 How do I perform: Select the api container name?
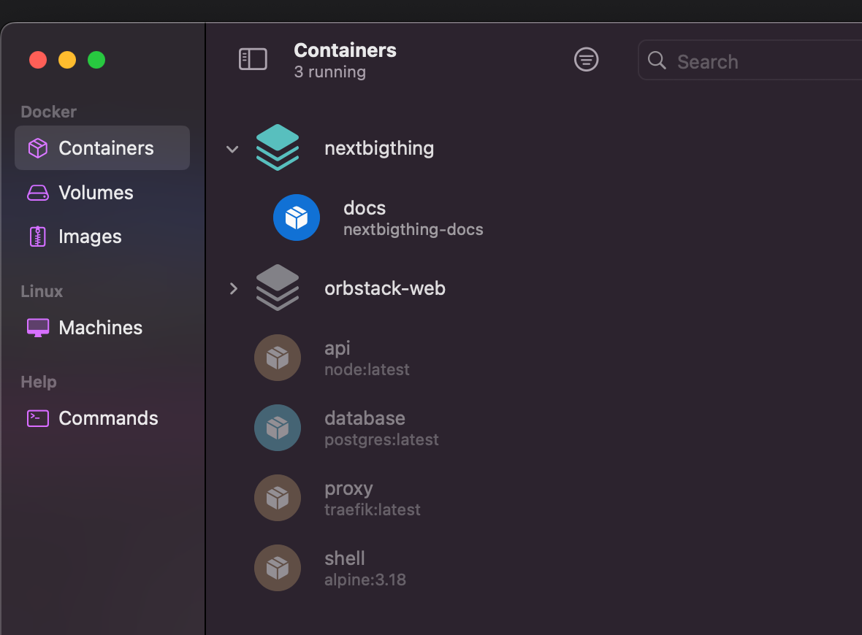pos(337,349)
